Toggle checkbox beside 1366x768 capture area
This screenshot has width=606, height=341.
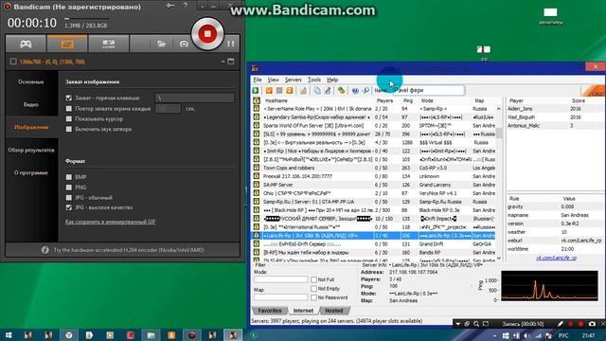(x=13, y=62)
